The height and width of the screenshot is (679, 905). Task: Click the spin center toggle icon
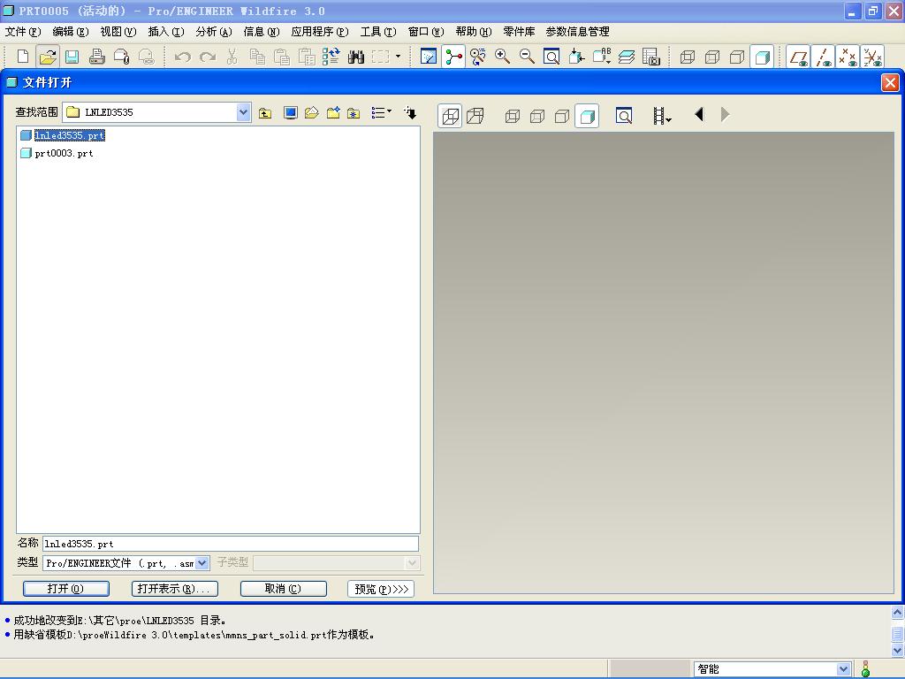pyautogui.click(x=453, y=57)
